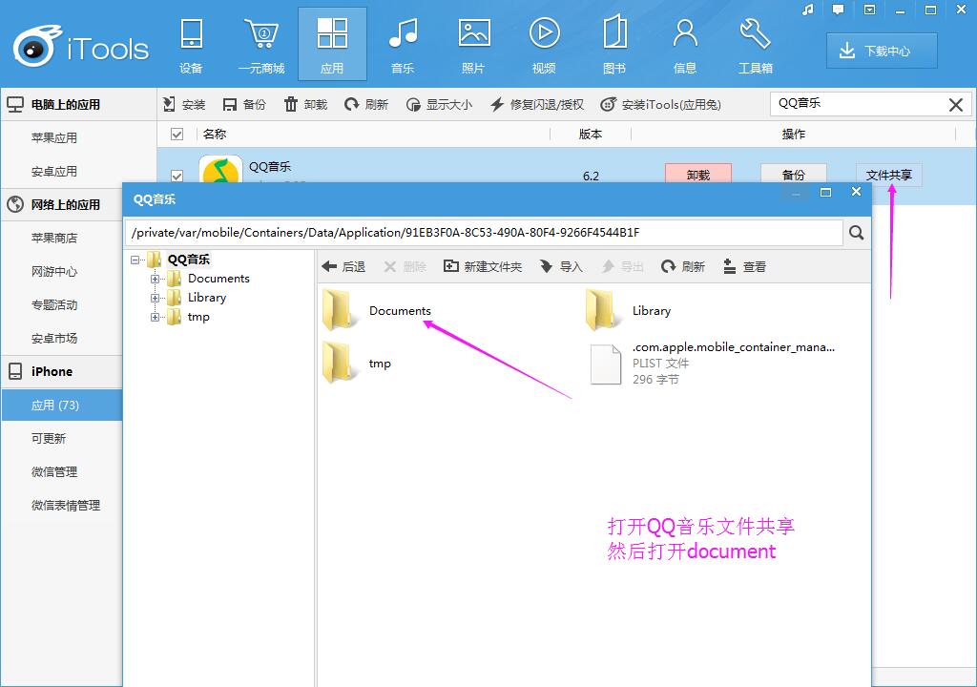Click 后退 (Back) in the file toolbar
977x687 pixels.
[x=343, y=267]
